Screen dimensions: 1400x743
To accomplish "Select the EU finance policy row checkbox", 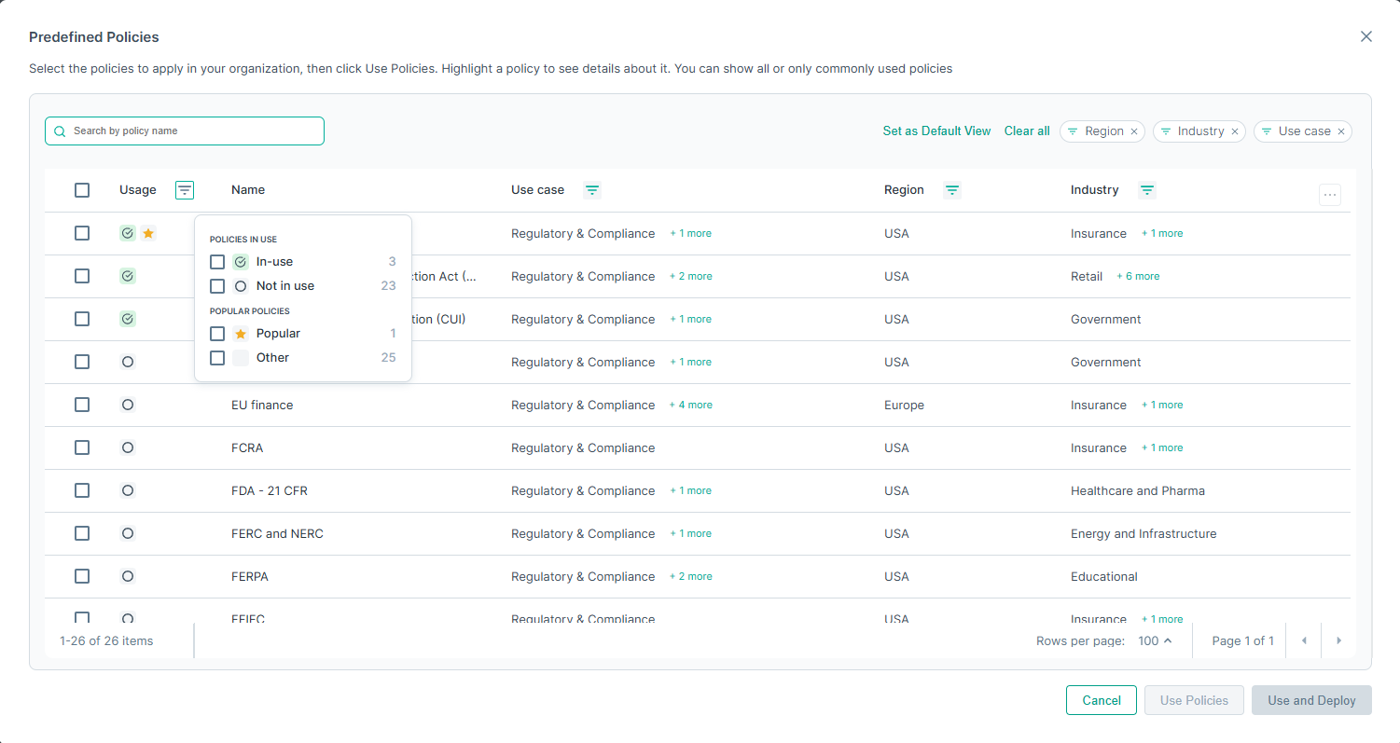I will pos(82,405).
